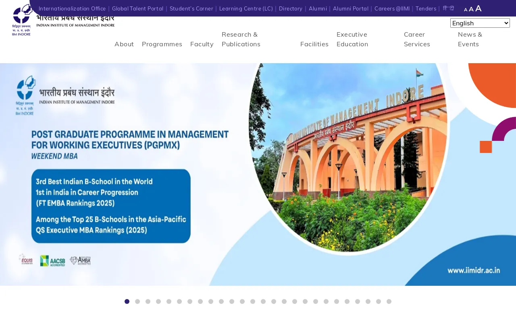Open the Faculty menu
The width and height of the screenshot is (516, 322).
click(202, 44)
